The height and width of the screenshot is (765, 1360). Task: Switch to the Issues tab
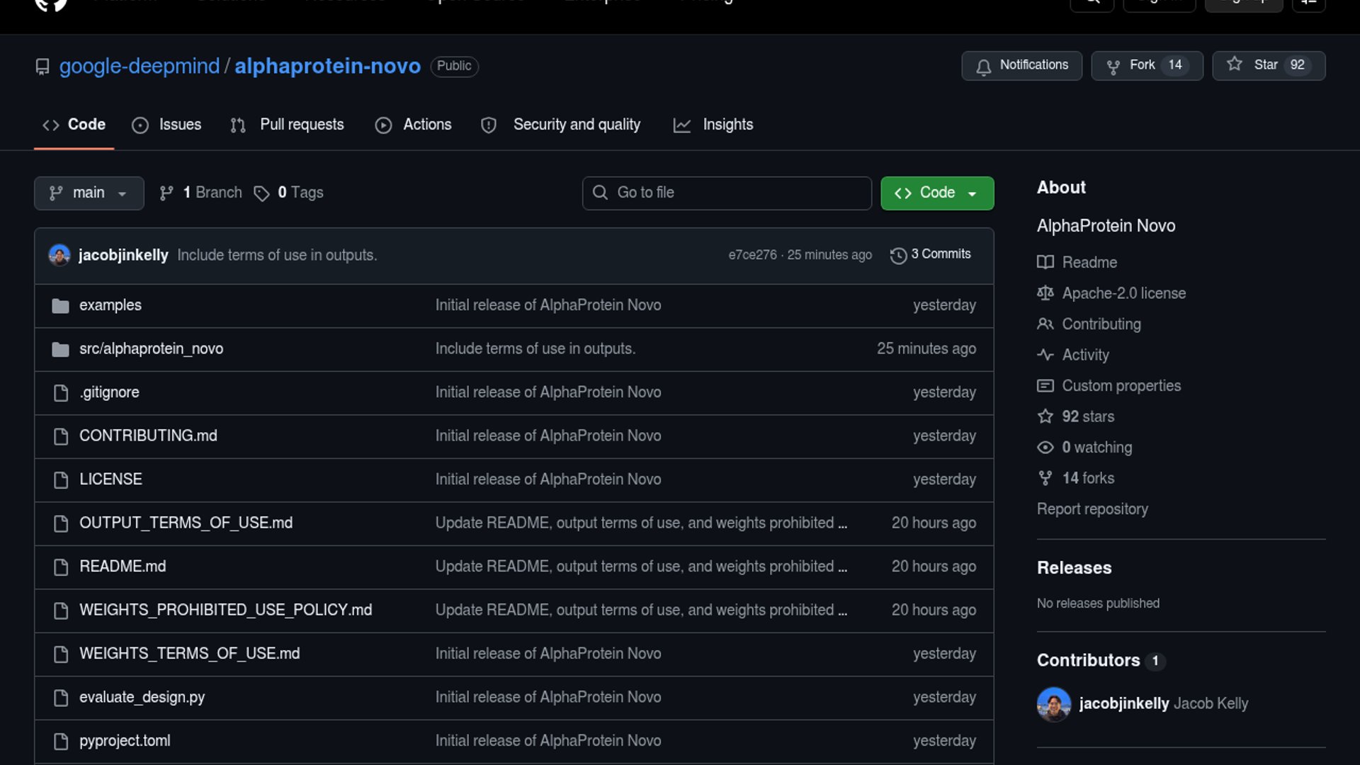166,125
